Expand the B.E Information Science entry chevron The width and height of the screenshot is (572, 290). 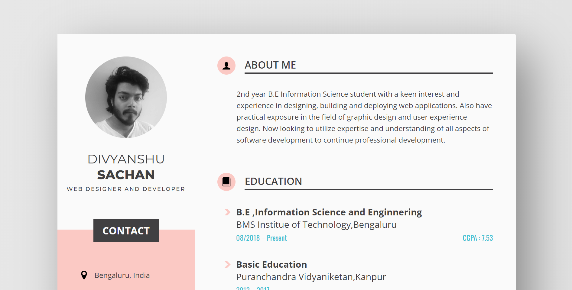(x=227, y=212)
